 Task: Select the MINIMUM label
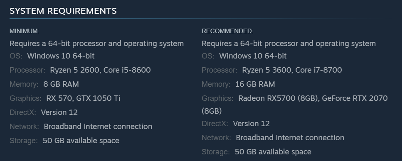pyautogui.click(x=25, y=31)
